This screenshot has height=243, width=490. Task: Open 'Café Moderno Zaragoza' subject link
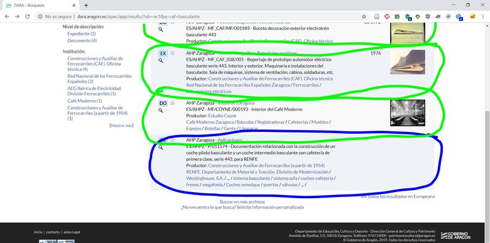coord(210,122)
